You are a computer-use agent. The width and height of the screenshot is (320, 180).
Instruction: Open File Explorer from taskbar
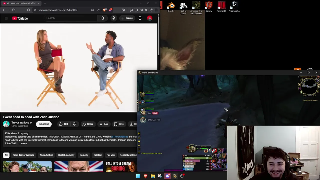pyautogui.click(x=153, y=176)
